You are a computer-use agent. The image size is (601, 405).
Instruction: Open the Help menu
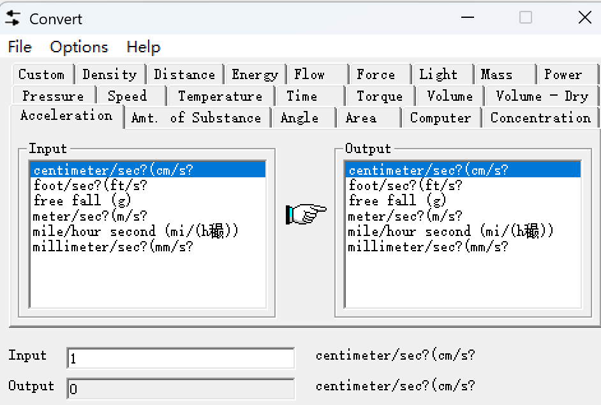143,47
